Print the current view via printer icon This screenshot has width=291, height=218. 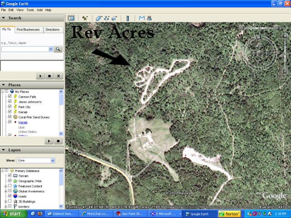[149, 18]
